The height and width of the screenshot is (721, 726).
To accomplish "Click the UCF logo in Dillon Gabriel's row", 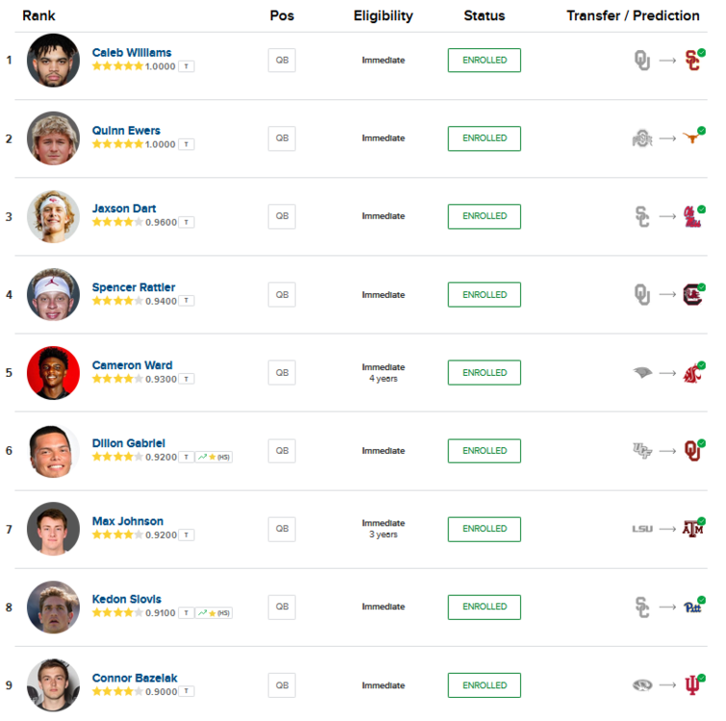I will point(641,451).
